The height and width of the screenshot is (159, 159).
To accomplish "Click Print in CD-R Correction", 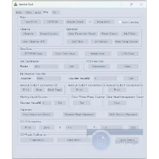I will (28, 128).
